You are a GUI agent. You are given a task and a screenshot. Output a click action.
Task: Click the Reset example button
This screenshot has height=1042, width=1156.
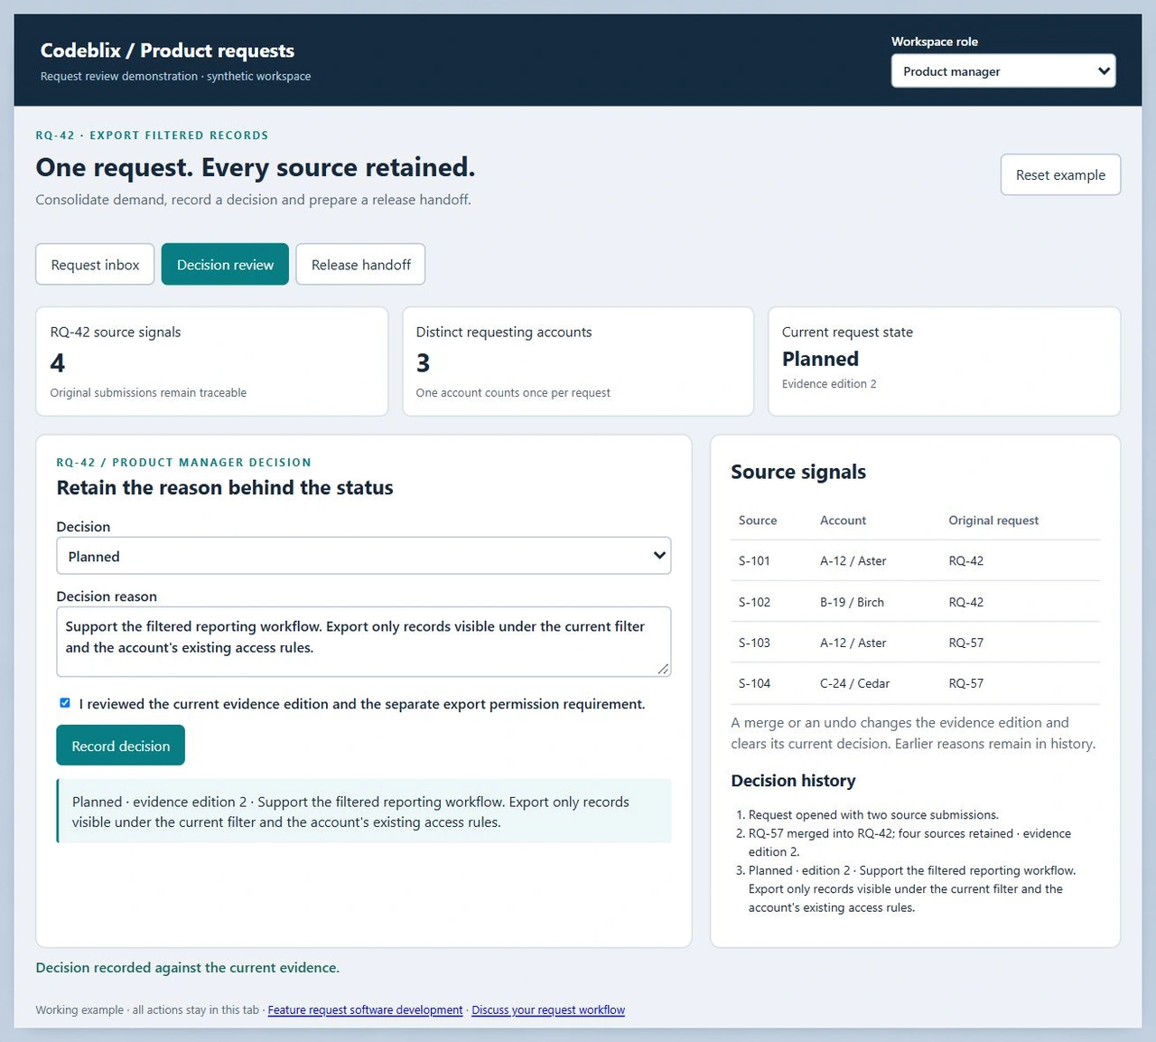point(1060,174)
